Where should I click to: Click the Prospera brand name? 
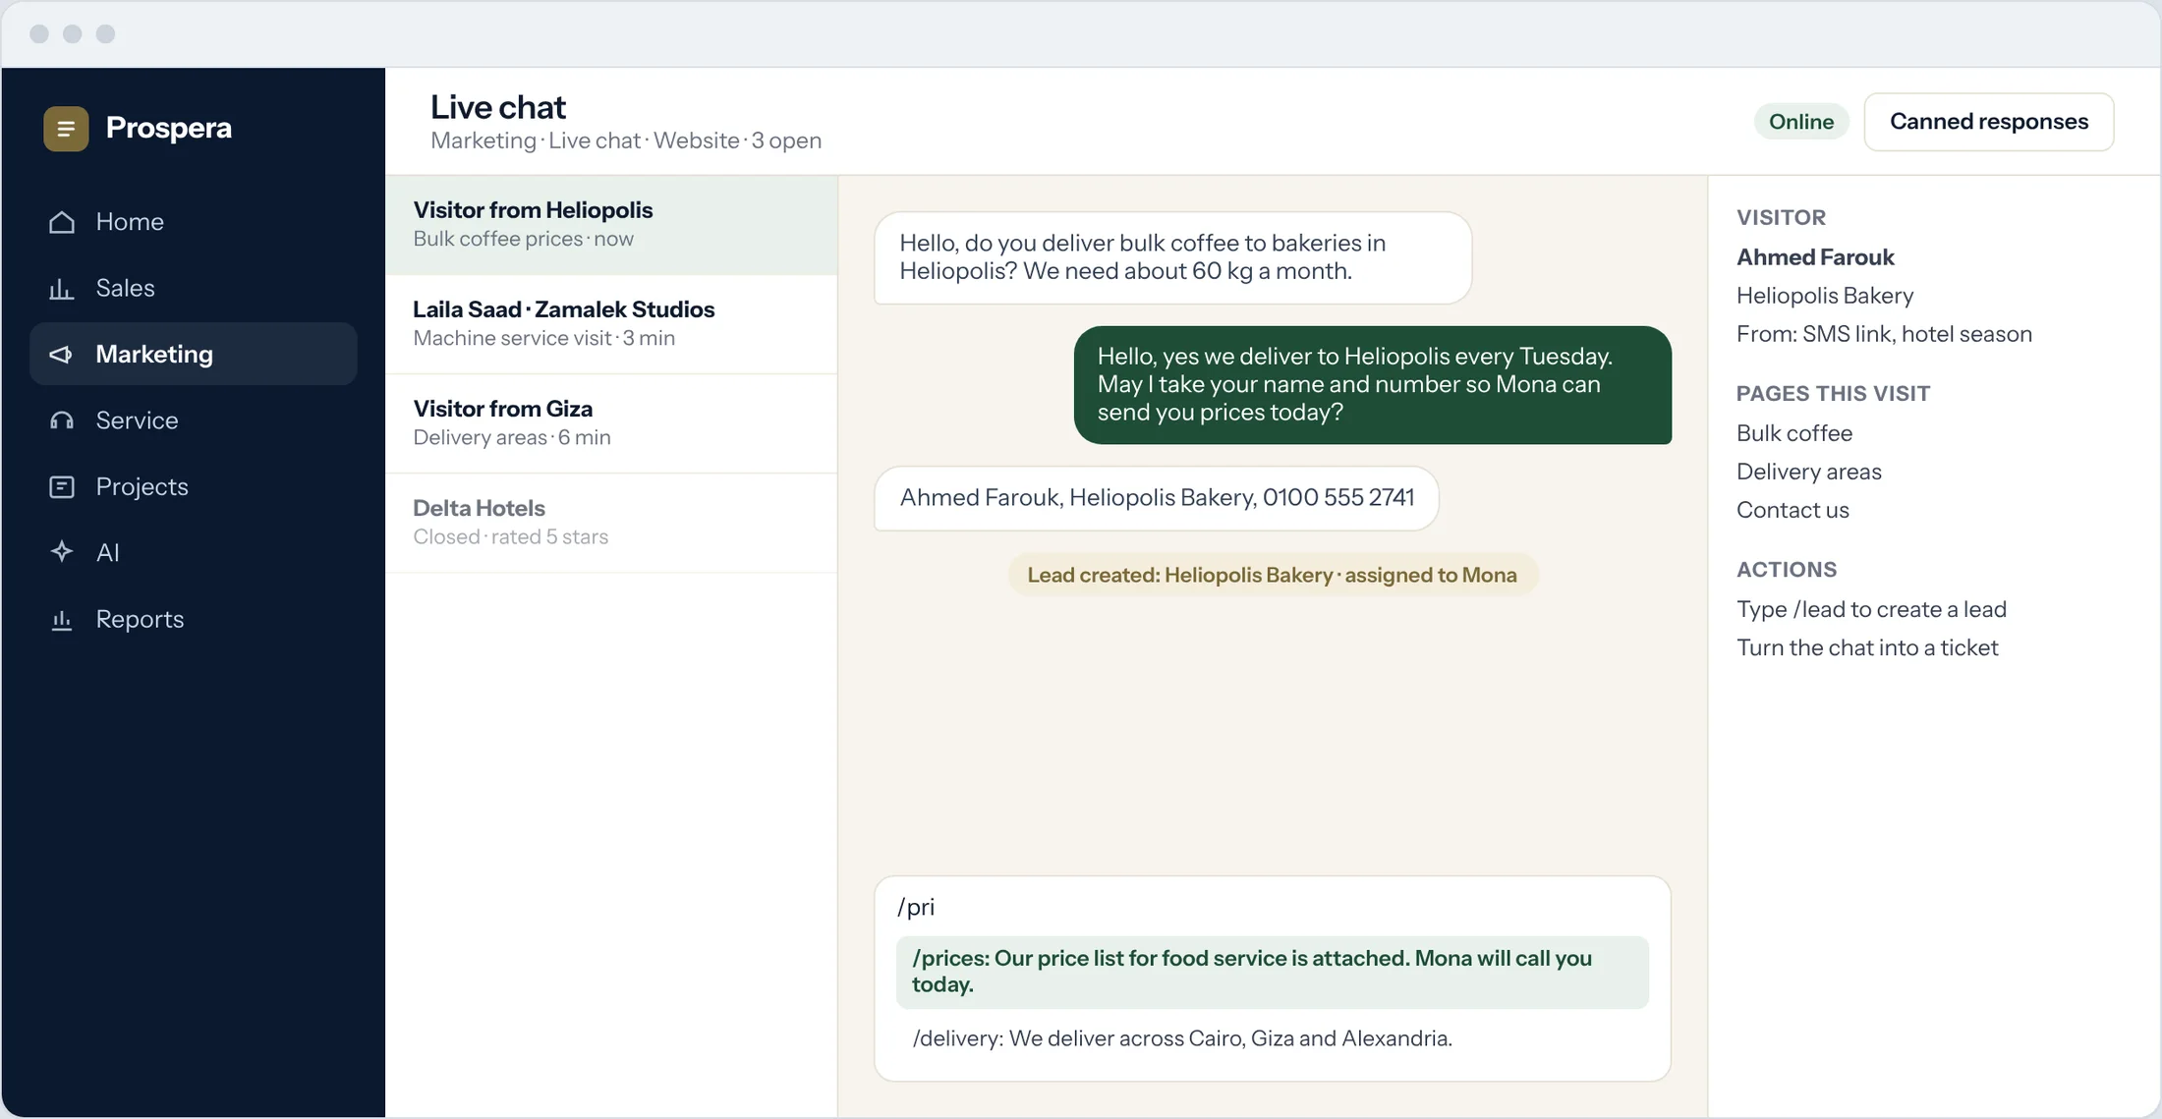coord(169,128)
